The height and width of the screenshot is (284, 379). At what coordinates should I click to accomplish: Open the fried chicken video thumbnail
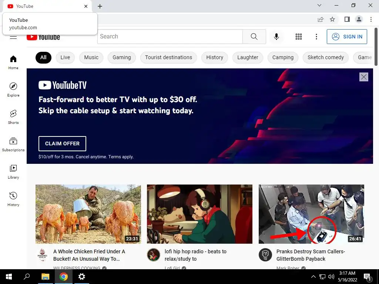(88, 214)
